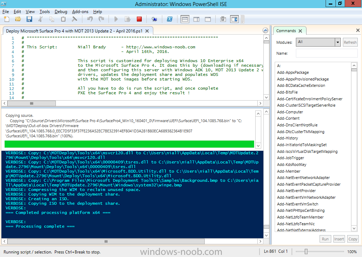
Task: Select Add-JobTrigger in the command list
Action: [291, 158]
